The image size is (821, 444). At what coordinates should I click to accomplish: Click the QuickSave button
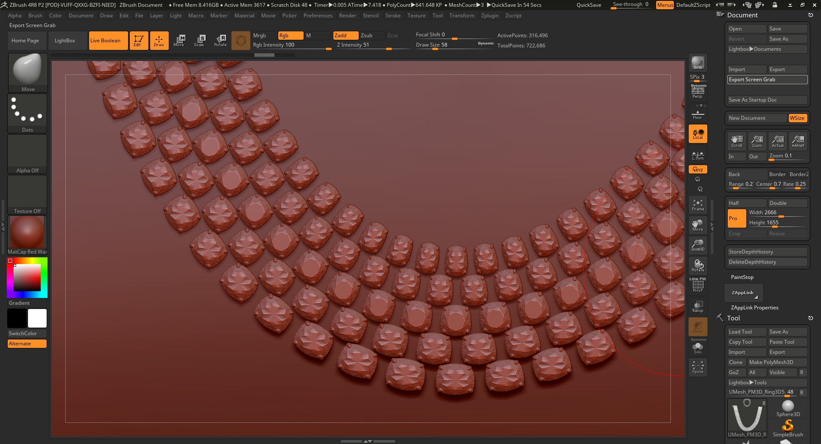[x=589, y=5]
